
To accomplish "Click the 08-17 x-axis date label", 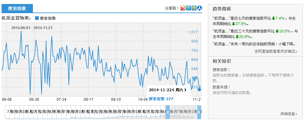I will point(89,100).
